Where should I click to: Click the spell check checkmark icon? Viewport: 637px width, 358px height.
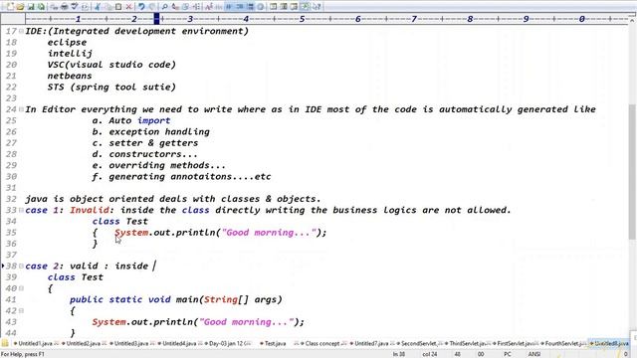[x=75, y=7]
